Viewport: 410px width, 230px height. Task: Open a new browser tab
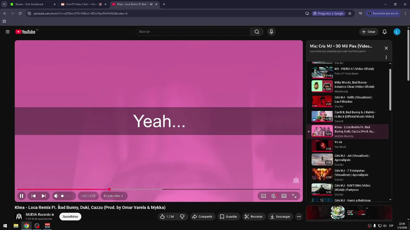tap(164, 4)
